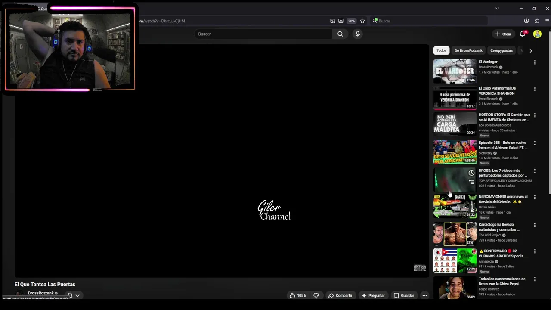Add DROSS 7 videos to queue icon
The width and height of the screenshot is (551, 310).
[471, 182]
